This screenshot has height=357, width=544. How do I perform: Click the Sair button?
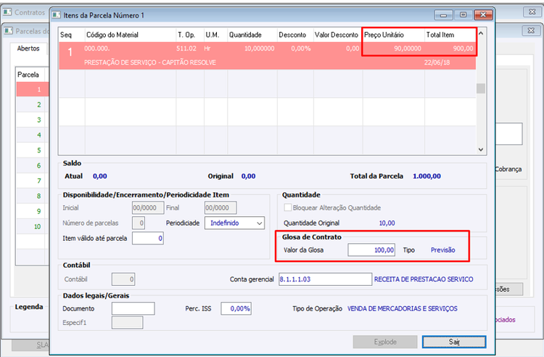point(454,342)
